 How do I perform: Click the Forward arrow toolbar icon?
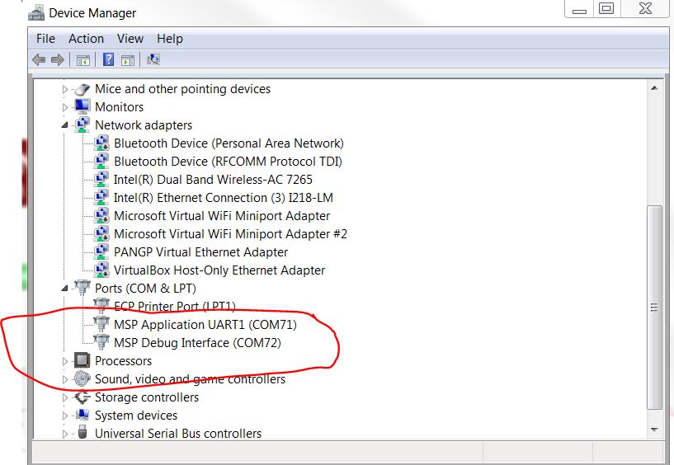pos(58,59)
